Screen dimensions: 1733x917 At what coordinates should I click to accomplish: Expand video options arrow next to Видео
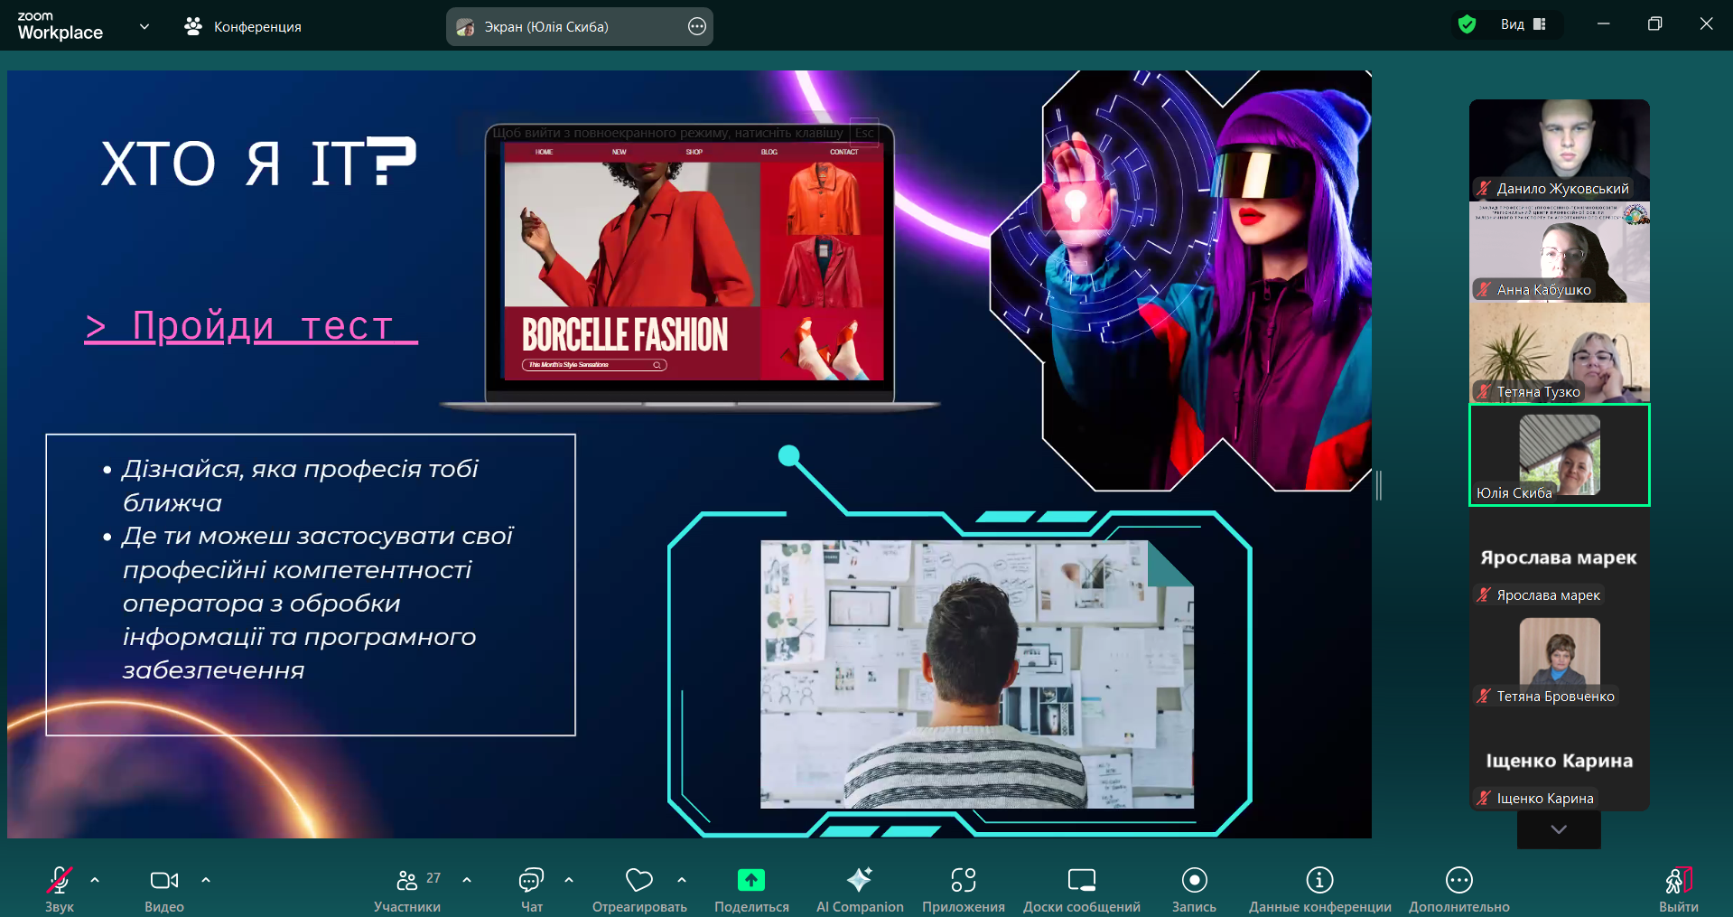click(x=206, y=879)
